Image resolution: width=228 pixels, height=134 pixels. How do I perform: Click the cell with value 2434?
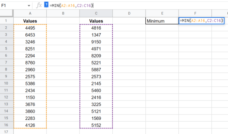(x=30, y=90)
